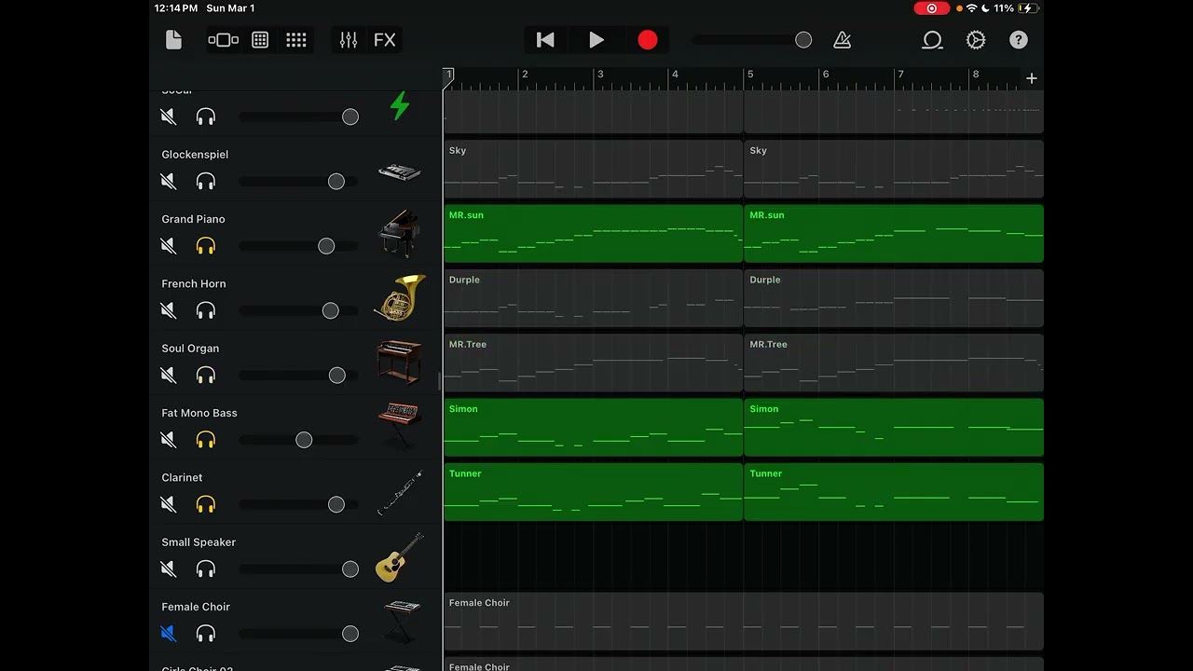Image resolution: width=1193 pixels, height=671 pixels.
Task: Open My Songs document browser
Action: [x=173, y=40]
